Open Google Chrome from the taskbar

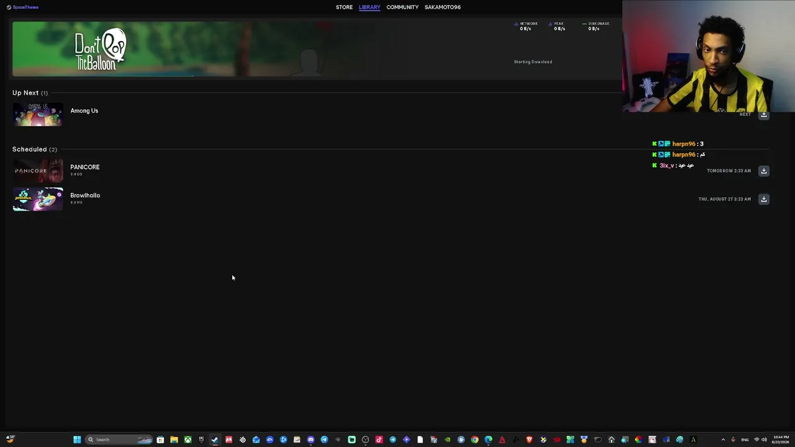(475, 440)
